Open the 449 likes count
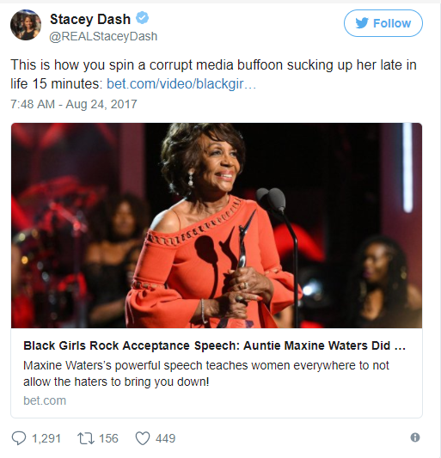The height and width of the screenshot is (458, 441). (165, 438)
